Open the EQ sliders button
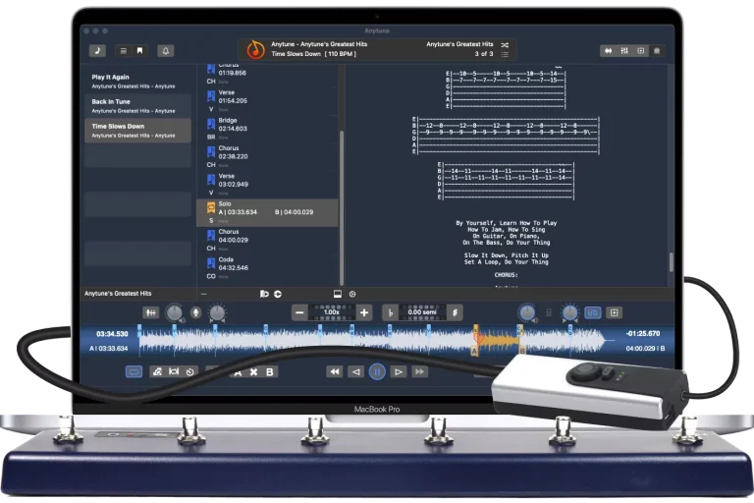Screen dimensions: 754x503 [x=150, y=312]
